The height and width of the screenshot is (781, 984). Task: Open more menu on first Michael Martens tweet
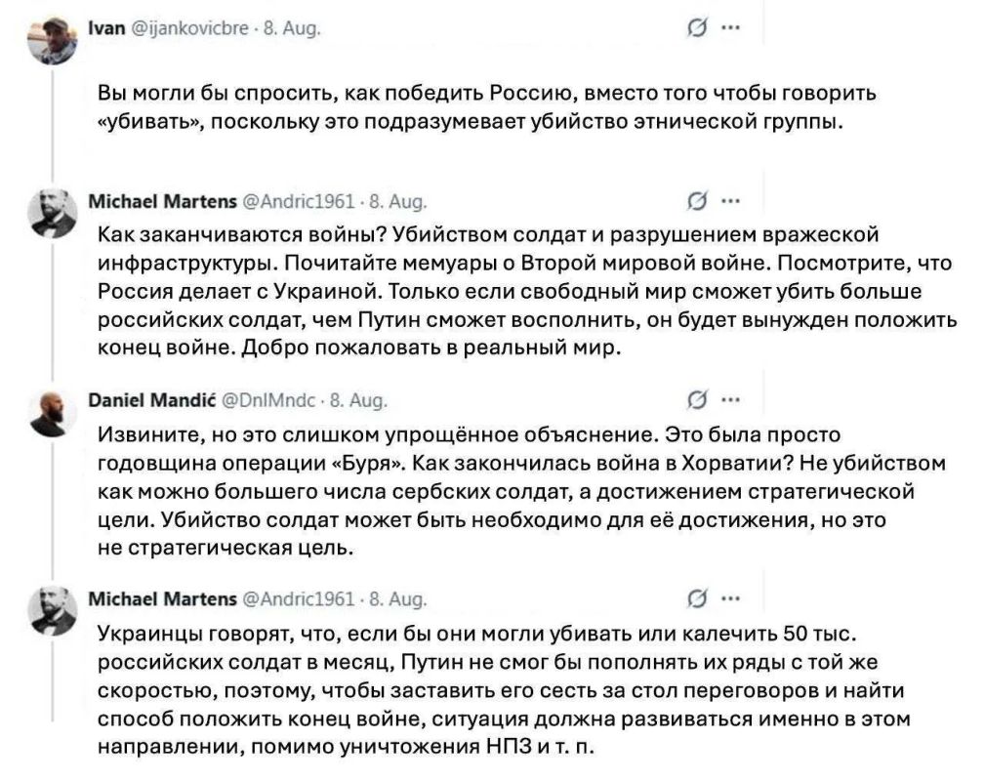click(730, 201)
